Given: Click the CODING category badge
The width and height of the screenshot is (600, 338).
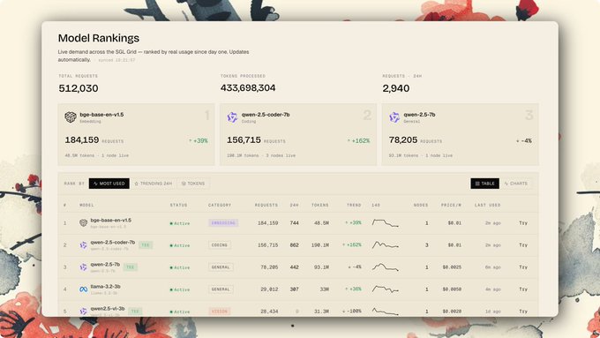Looking at the screenshot, I should tap(220, 245).
